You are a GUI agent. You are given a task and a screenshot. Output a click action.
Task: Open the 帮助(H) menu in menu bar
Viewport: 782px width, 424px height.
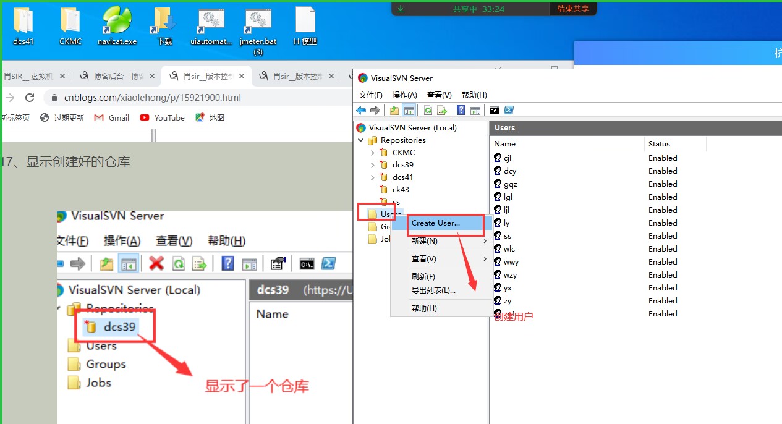(x=474, y=95)
